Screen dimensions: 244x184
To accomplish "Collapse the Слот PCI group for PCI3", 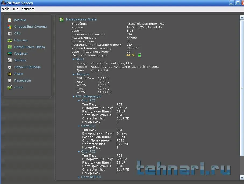I will tap(79, 152).
